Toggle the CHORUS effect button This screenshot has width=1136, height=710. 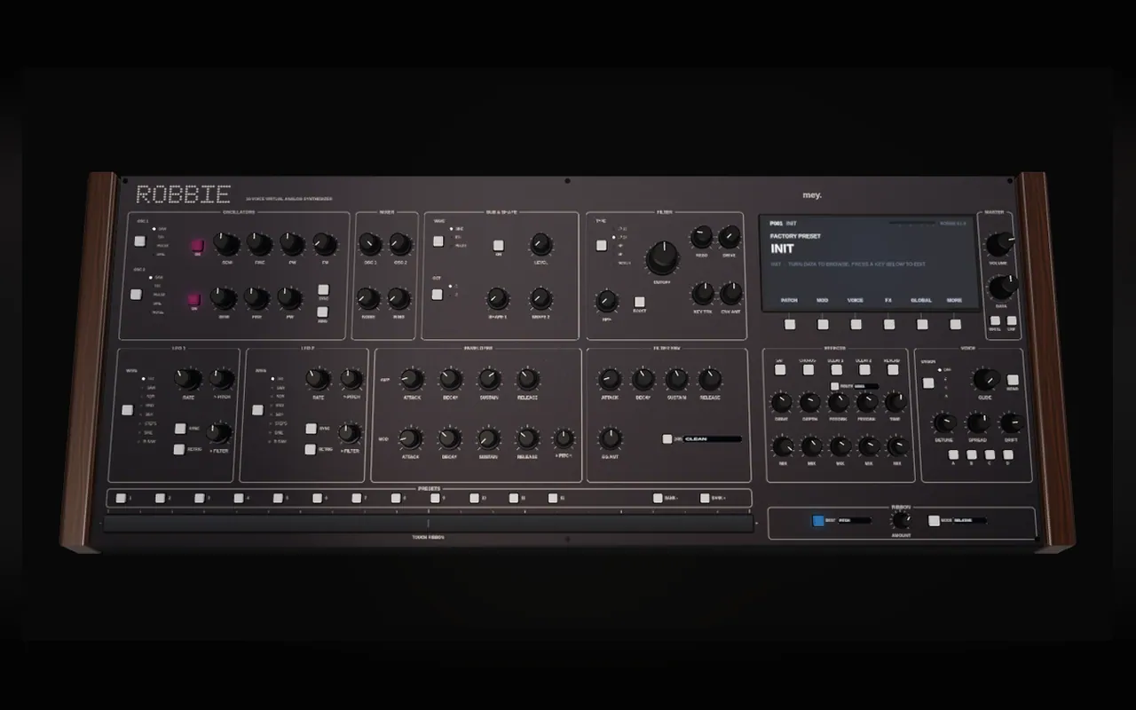(808, 370)
